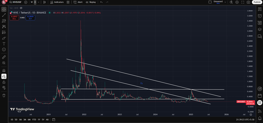Image resolution: width=263 pixels, height=123 pixels.
Task: Toggle lock all drawings
Action: coord(4,82)
